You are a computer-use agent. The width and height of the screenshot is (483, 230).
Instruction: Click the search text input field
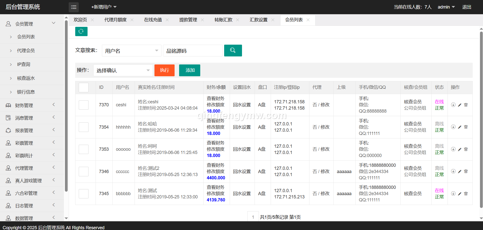193,51
